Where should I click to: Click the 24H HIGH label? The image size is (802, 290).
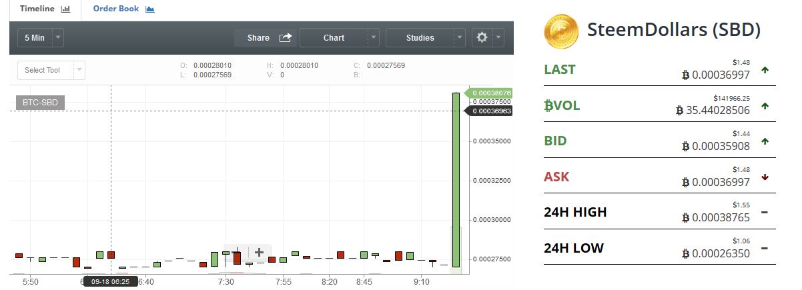coord(576,213)
